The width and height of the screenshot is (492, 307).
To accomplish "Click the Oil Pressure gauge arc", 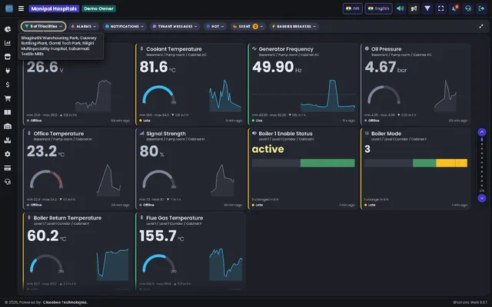I will click(384, 94).
